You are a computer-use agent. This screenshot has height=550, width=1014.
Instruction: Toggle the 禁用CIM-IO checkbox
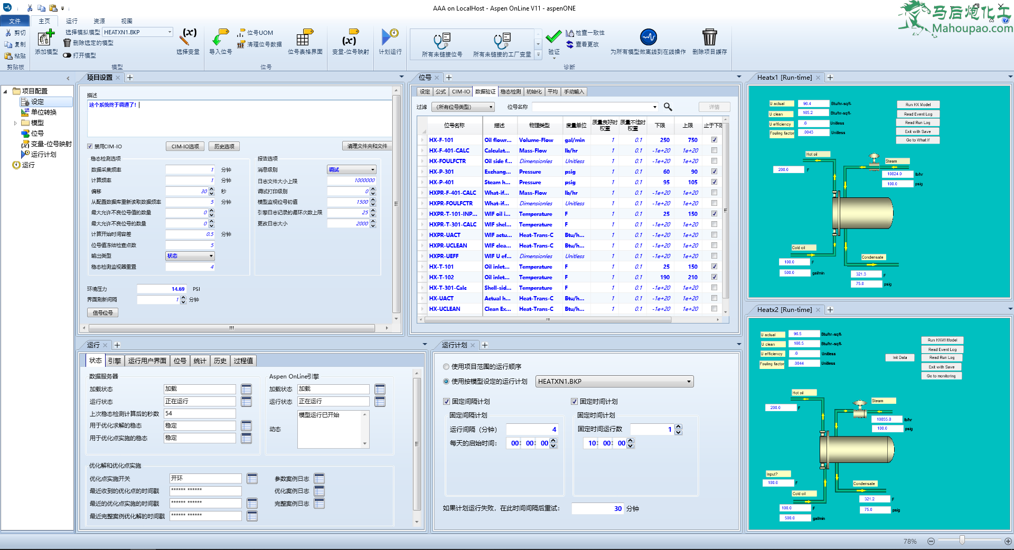[x=90, y=146]
